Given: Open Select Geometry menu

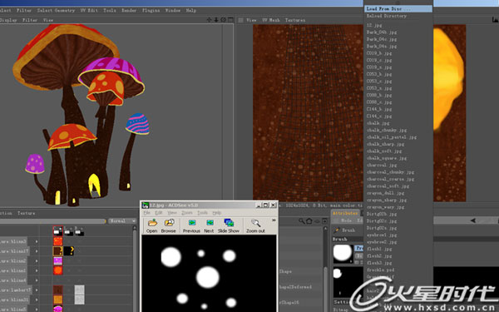Looking at the screenshot, I should coord(56,11).
